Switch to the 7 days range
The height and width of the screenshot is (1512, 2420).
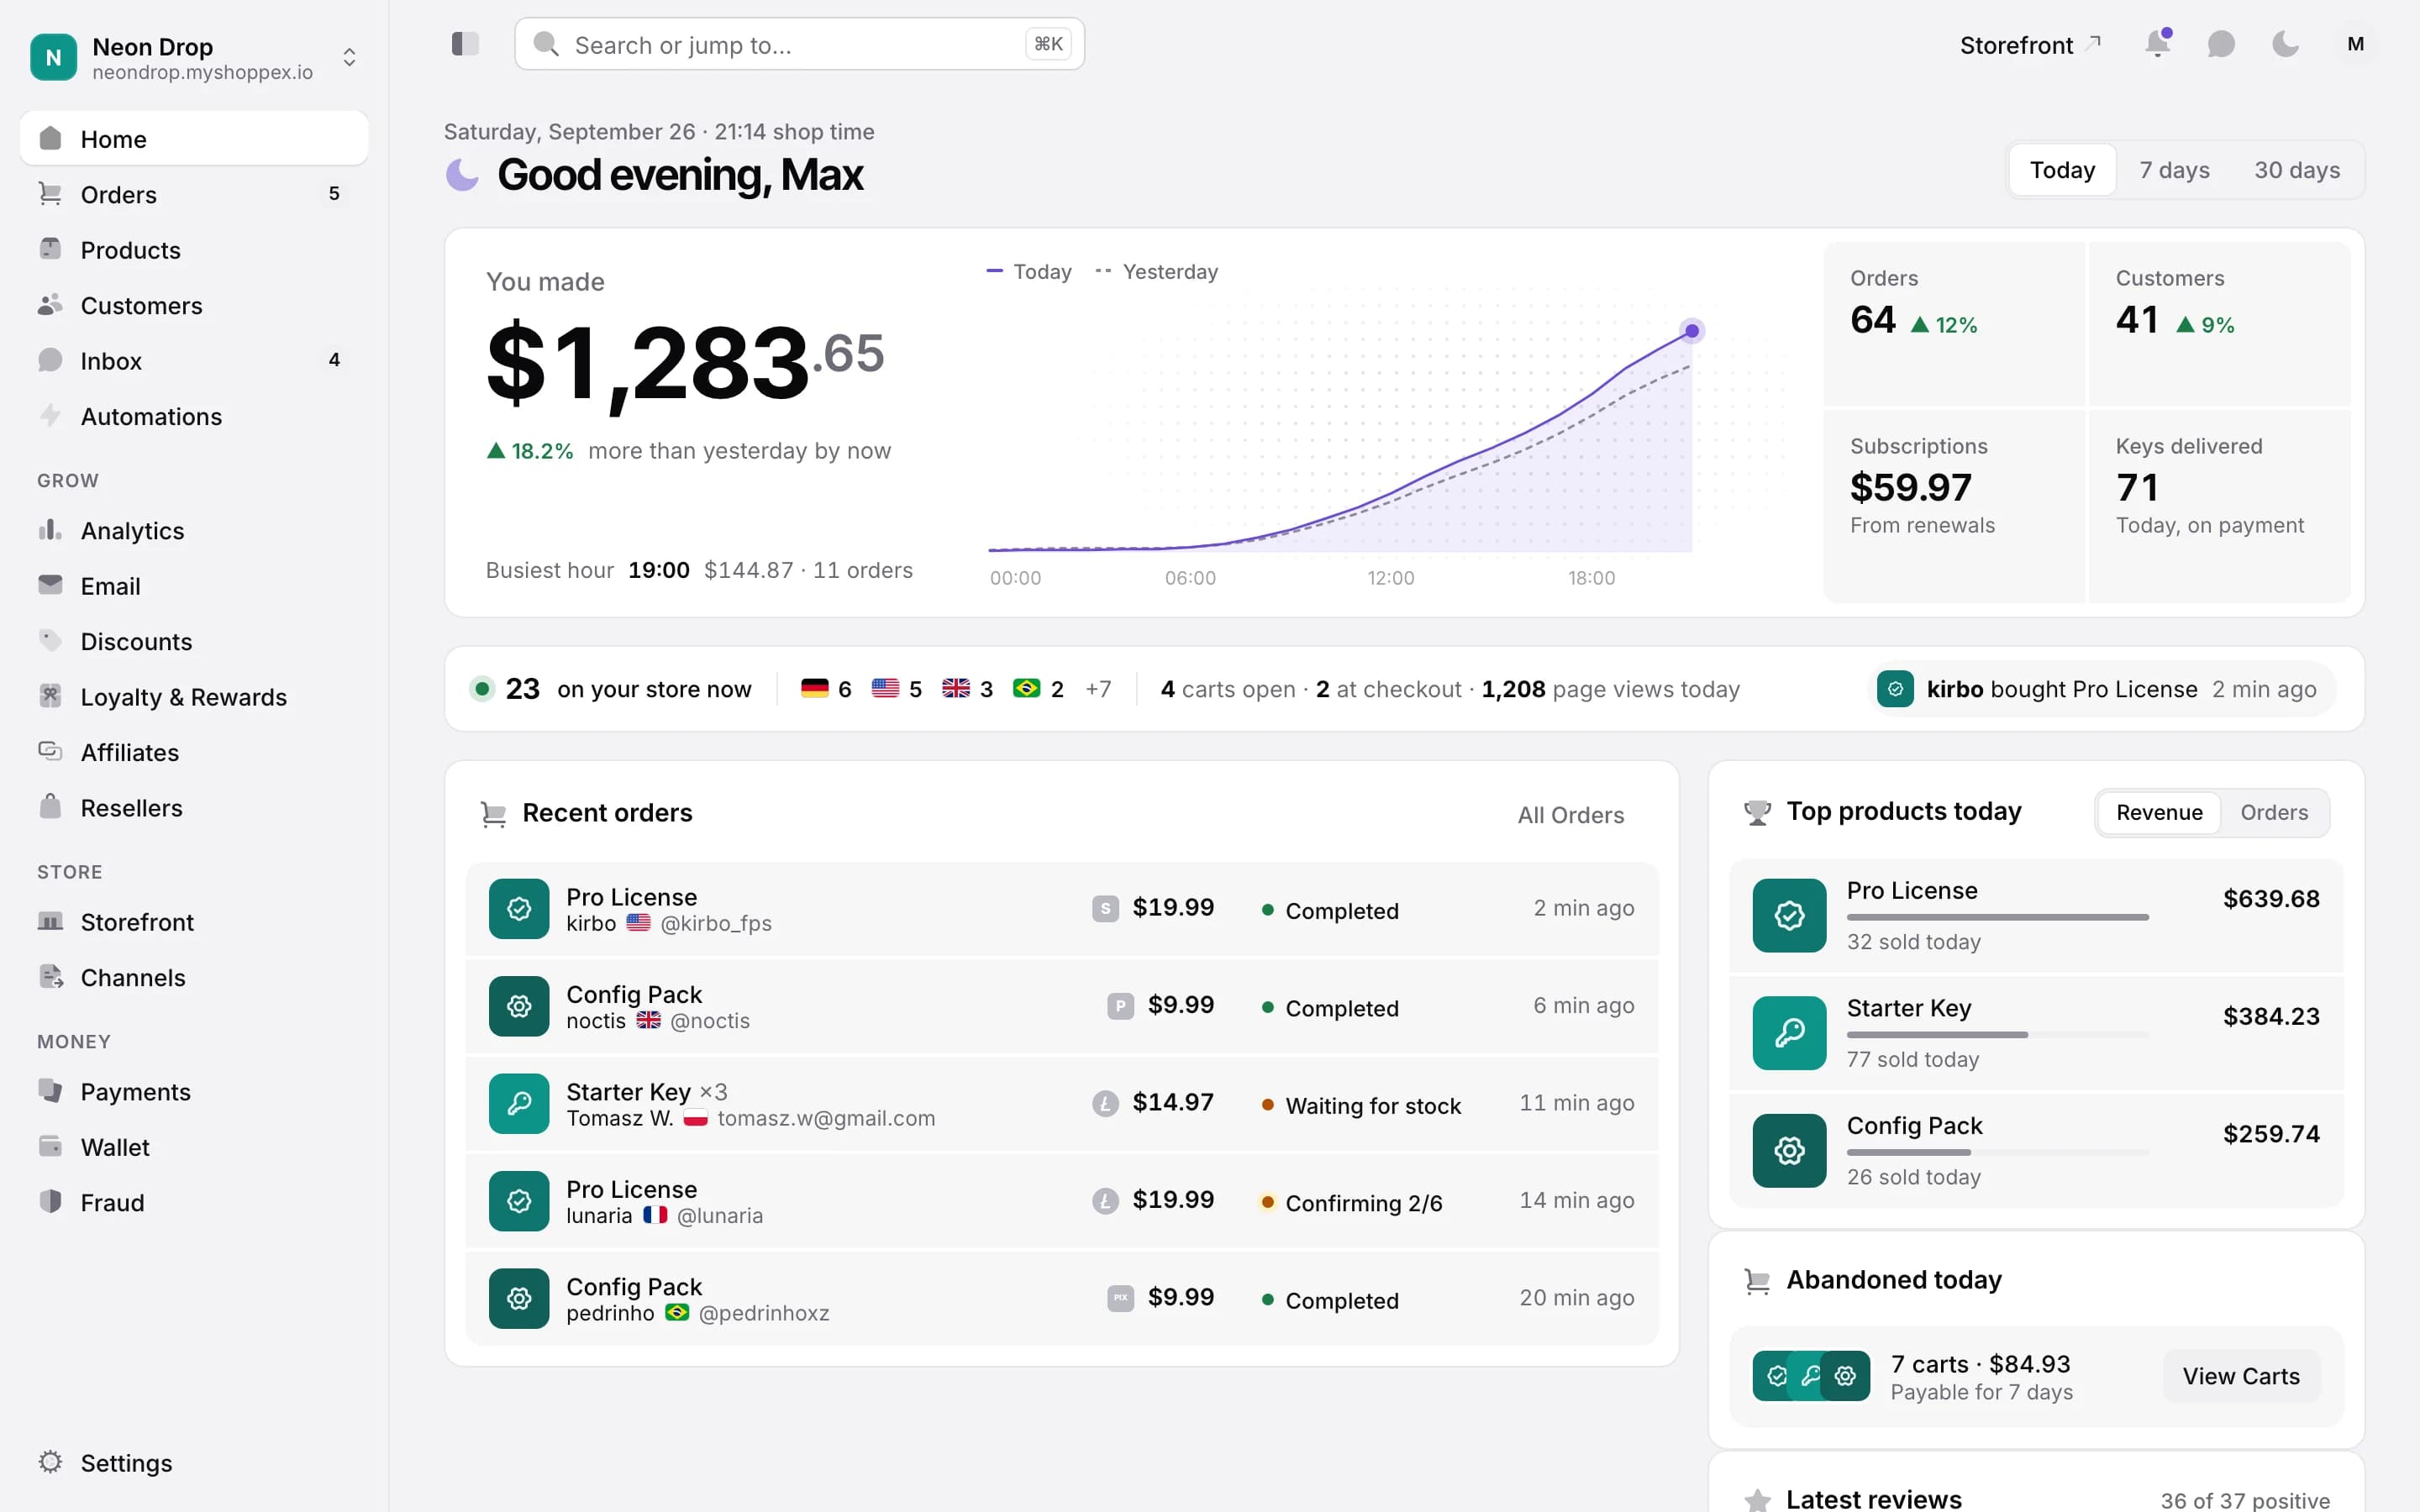[x=2174, y=170]
